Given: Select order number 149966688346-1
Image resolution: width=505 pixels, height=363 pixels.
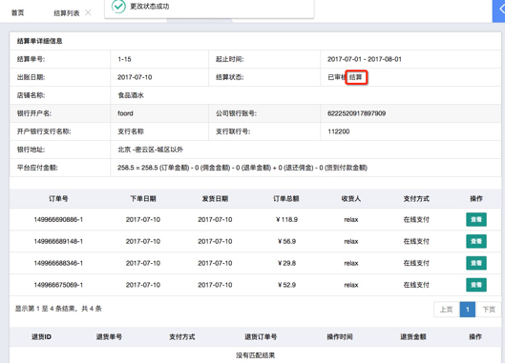Looking at the screenshot, I should 58,263.
